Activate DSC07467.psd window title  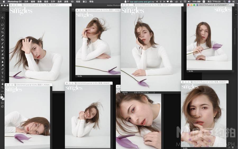pos(42,5)
